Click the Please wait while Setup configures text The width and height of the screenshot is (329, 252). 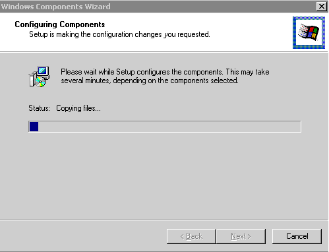point(165,72)
